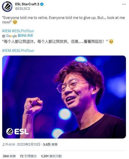Click the ESL StarCraft 2 account name
This screenshot has height=159, width=129.
click(x=27, y=4)
